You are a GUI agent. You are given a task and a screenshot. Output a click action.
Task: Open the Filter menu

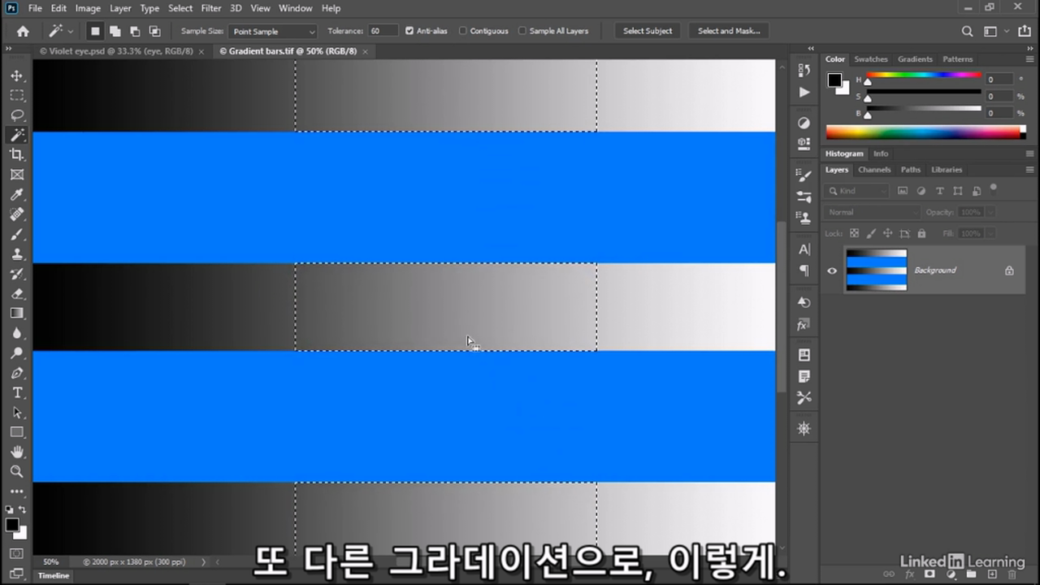coord(211,8)
